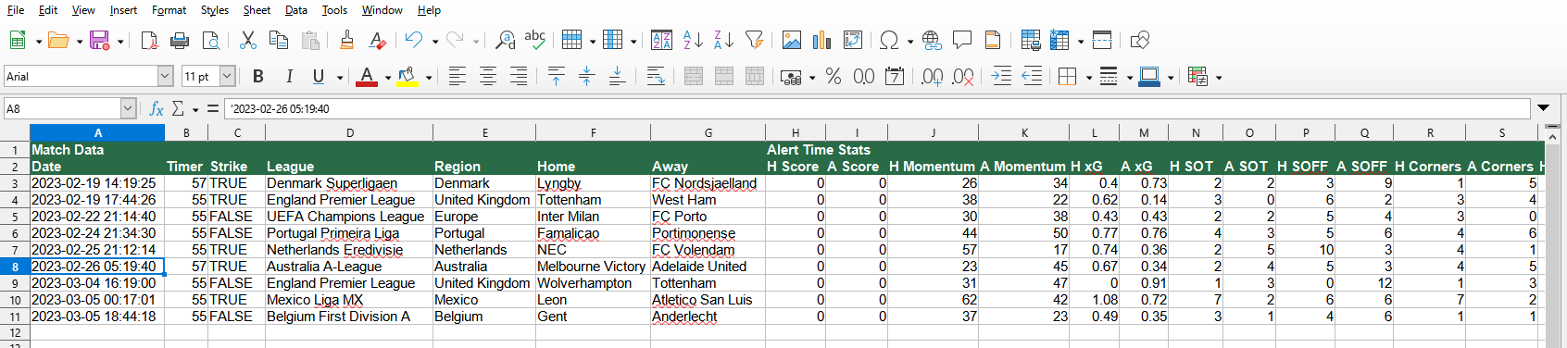1567x348 pixels.
Task: Expand the formula bar
Action: click(x=1543, y=108)
